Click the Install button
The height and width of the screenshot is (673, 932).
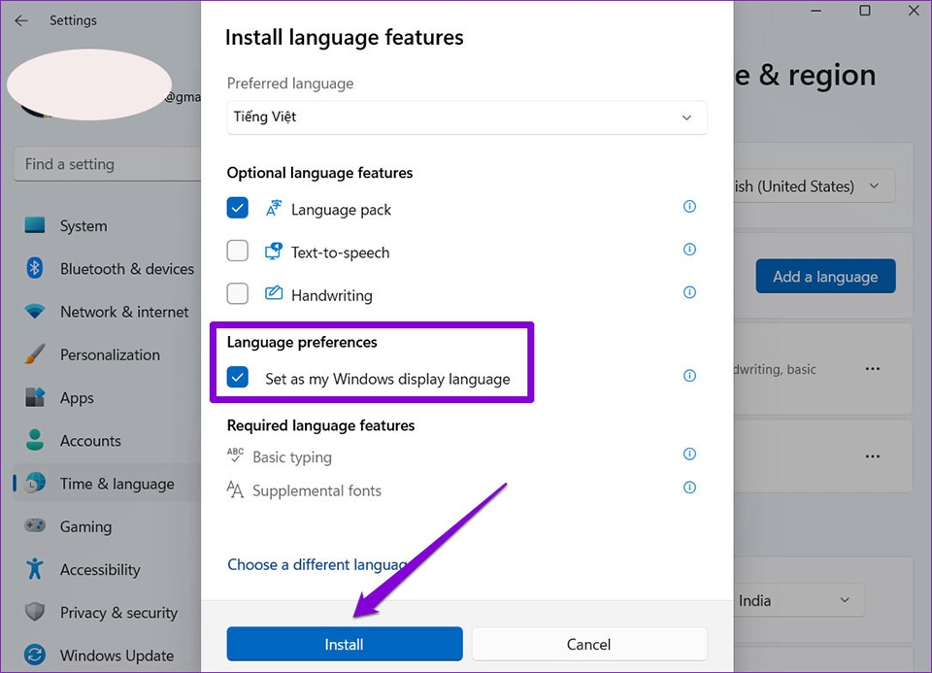(x=344, y=644)
